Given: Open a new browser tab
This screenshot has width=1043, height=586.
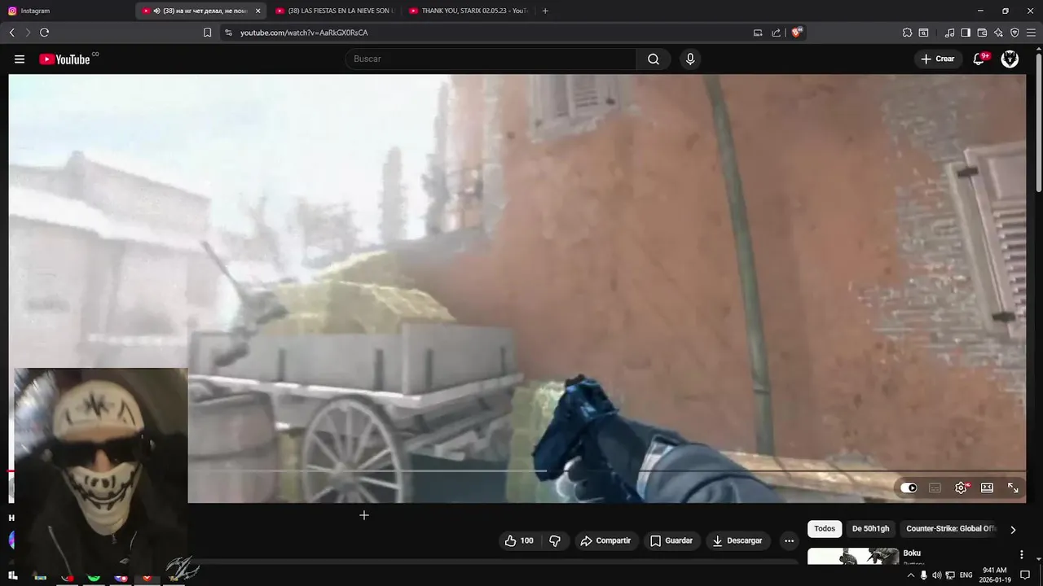Looking at the screenshot, I should tap(545, 11).
